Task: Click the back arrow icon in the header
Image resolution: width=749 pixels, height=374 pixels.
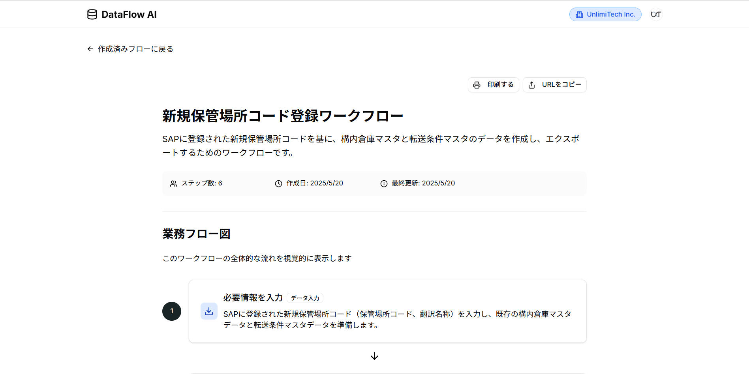Action: (90, 49)
